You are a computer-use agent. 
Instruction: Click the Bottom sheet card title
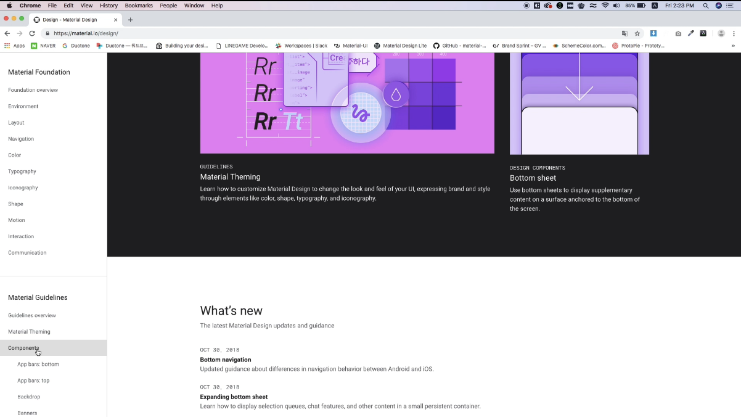(x=533, y=178)
